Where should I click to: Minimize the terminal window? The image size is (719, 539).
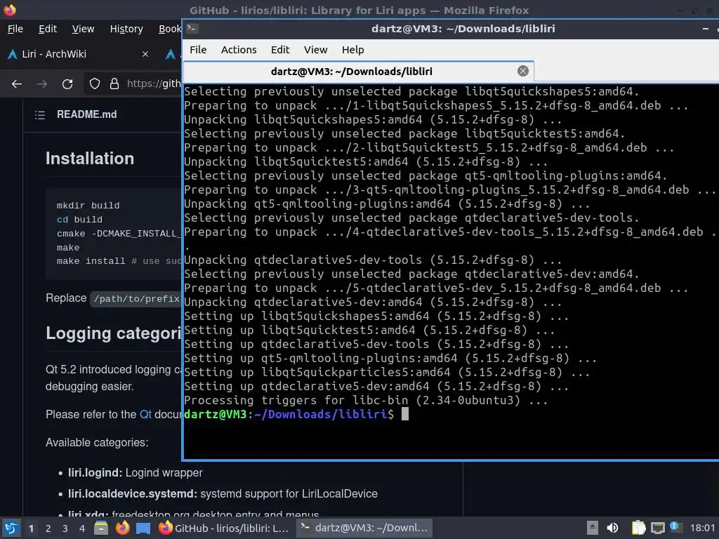coord(705,29)
